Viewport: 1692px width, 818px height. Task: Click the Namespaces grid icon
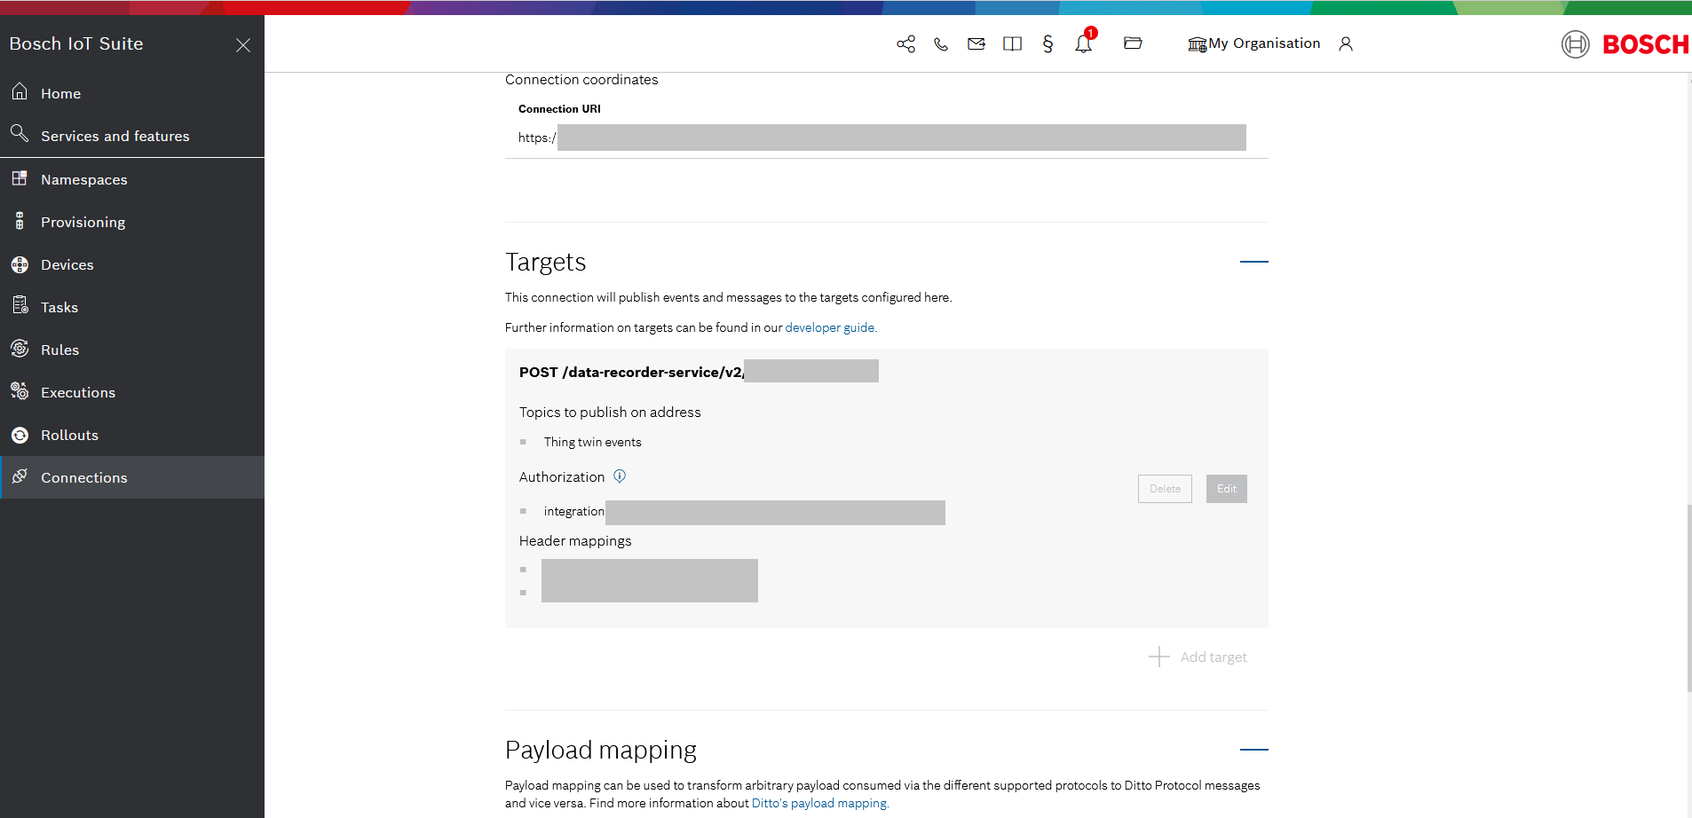click(x=20, y=178)
